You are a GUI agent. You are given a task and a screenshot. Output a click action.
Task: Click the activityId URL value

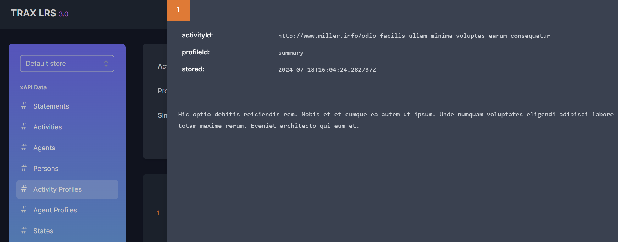tap(414, 36)
